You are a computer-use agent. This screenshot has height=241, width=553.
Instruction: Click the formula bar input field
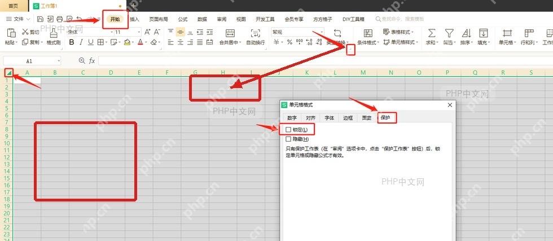coord(326,61)
